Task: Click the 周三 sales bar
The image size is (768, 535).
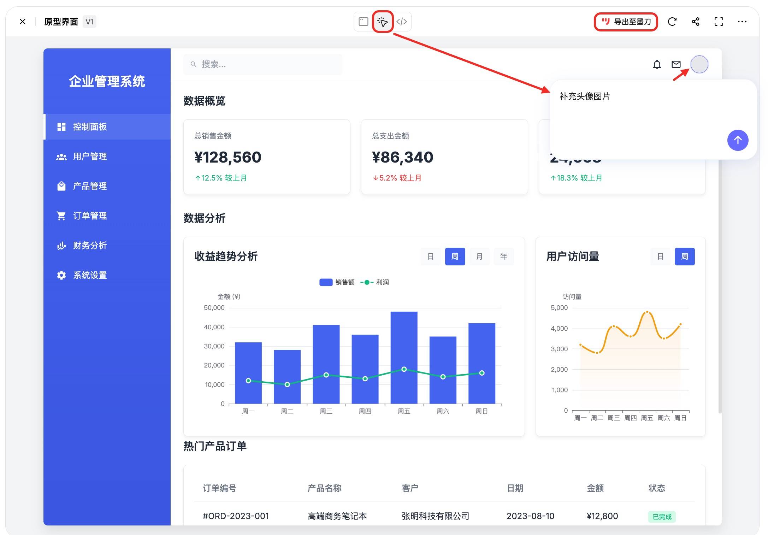Action: point(326,364)
